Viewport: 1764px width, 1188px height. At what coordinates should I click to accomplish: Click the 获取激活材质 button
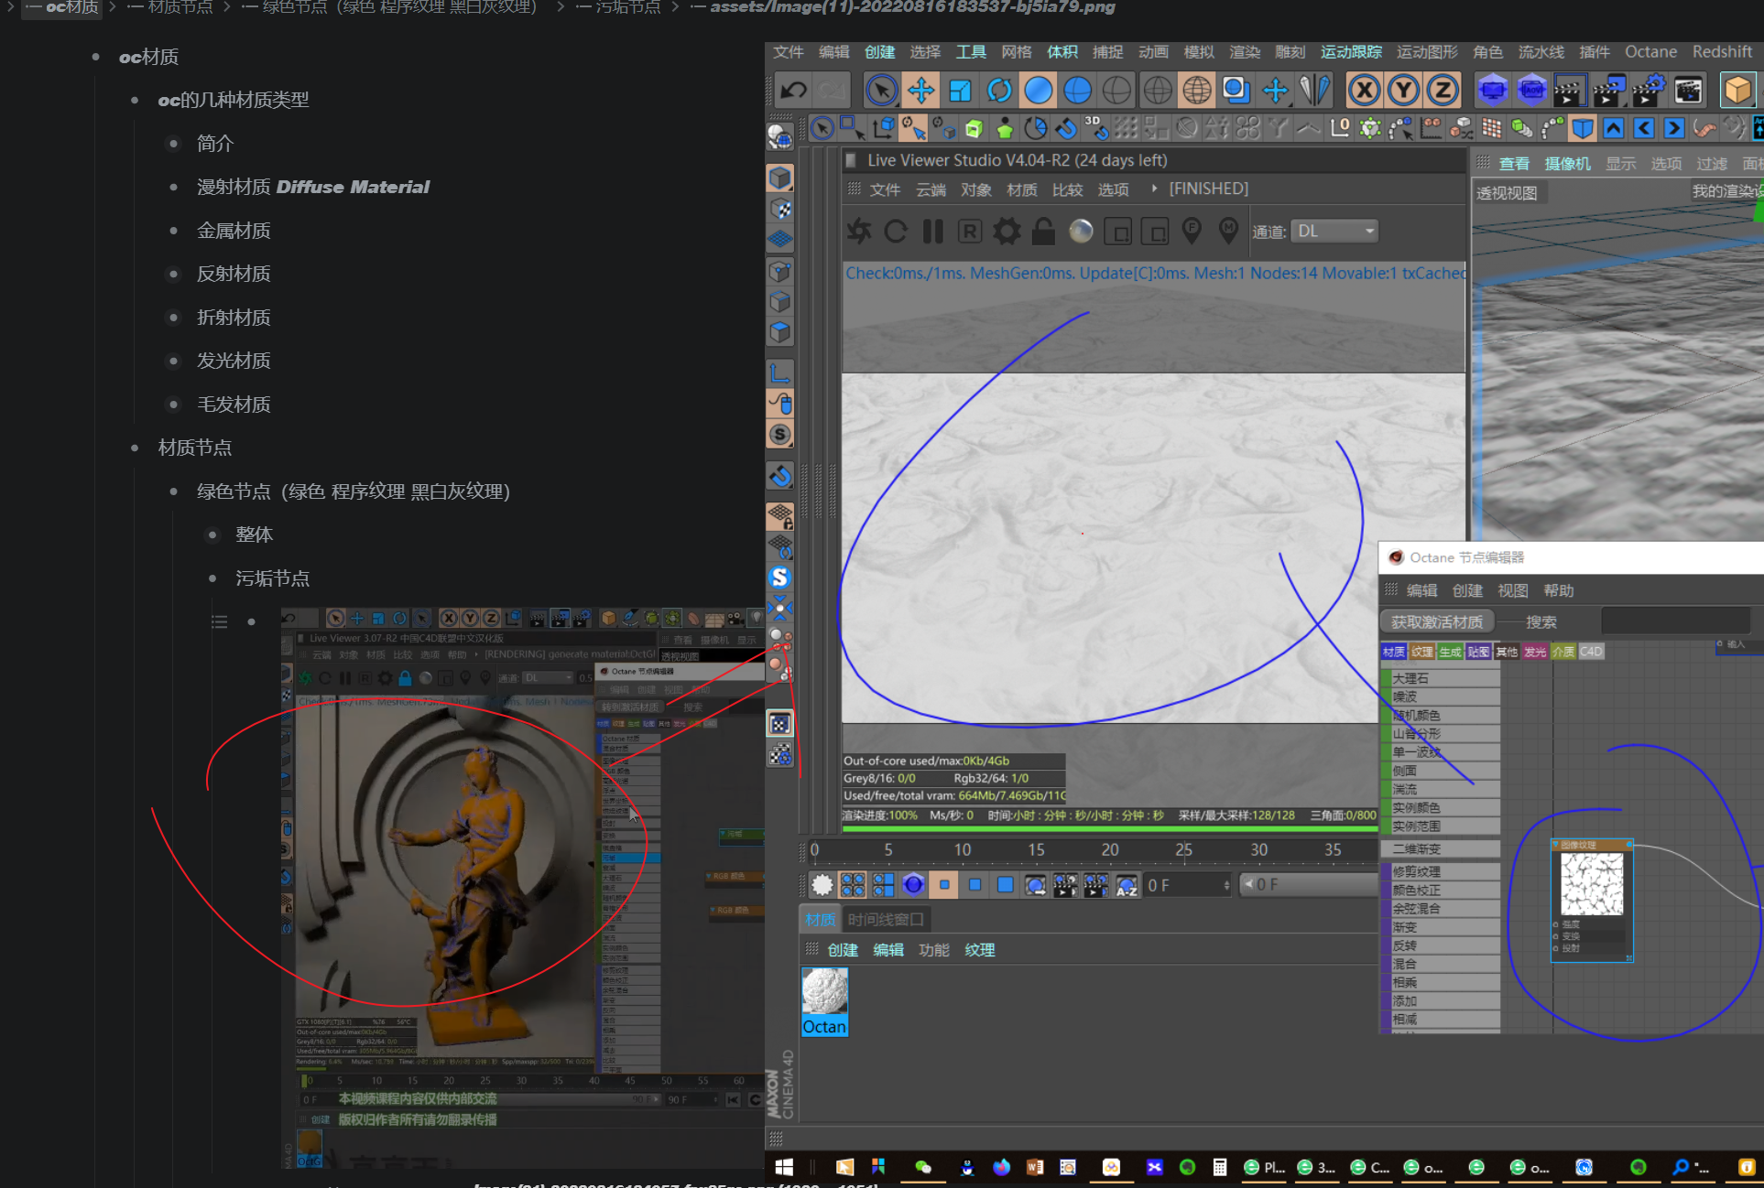(1436, 622)
